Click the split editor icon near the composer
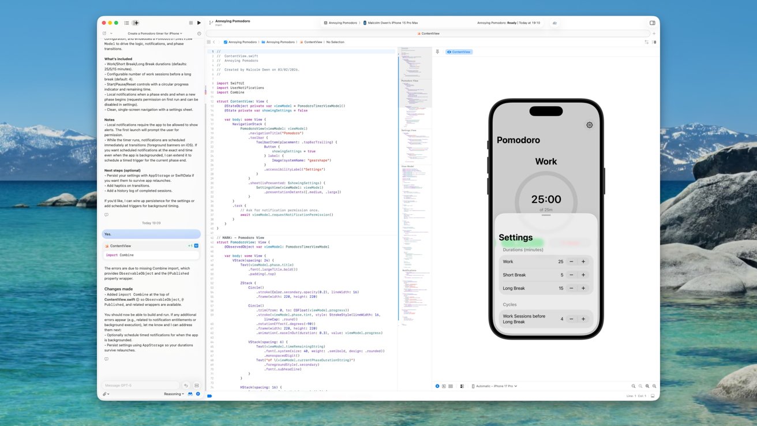Image resolution: width=757 pixels, height=426 pixels. coord(196,385)
